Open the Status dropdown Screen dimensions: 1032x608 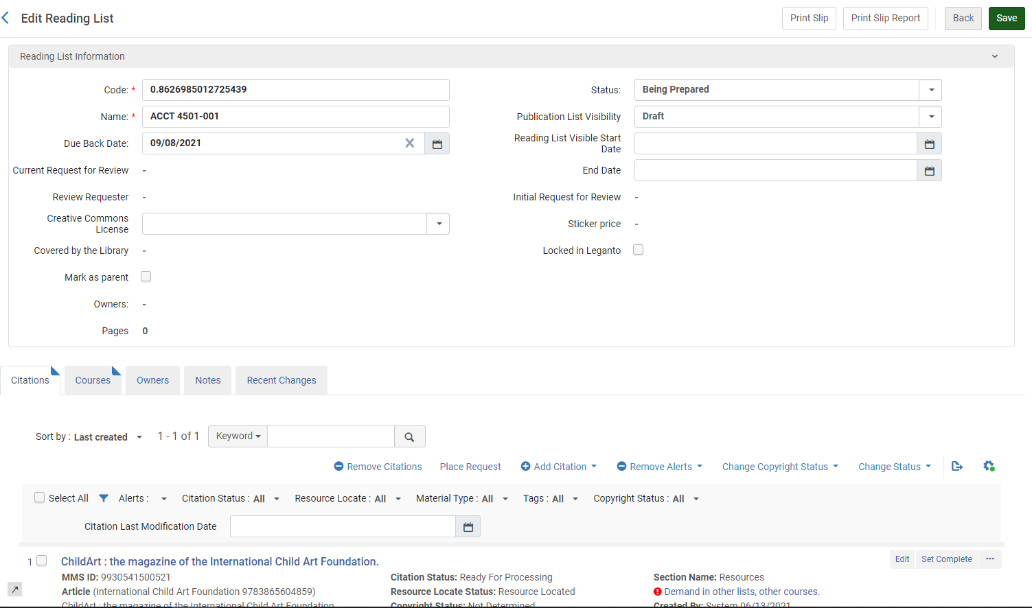[788, 90]
